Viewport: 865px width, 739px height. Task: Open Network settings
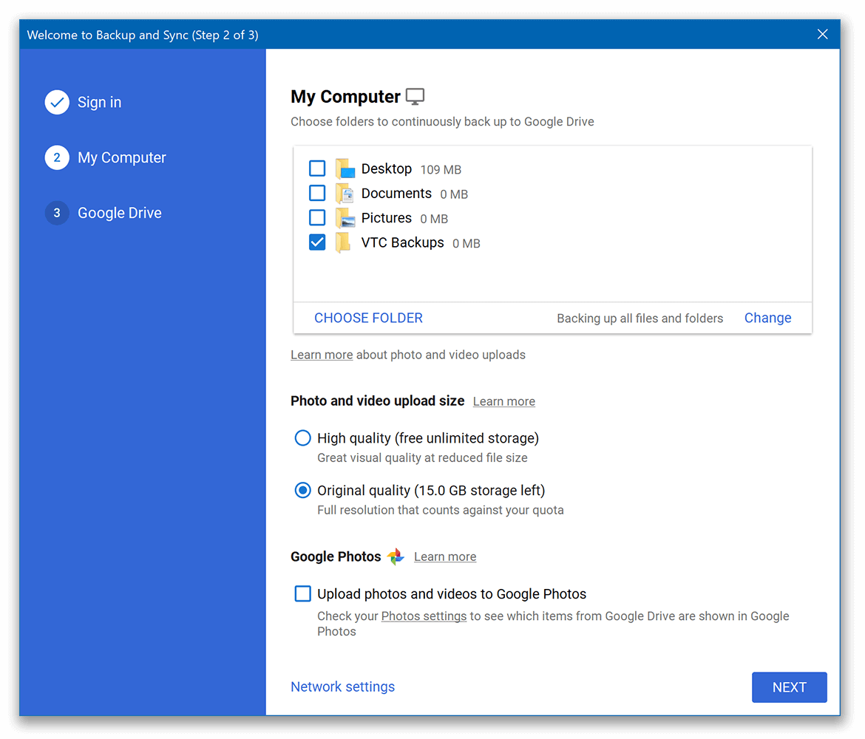(x=342, y=687)
